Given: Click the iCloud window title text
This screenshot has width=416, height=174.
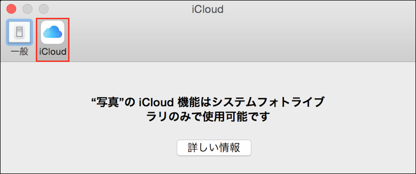Looking at the screenshot, I should coord(207,10).
